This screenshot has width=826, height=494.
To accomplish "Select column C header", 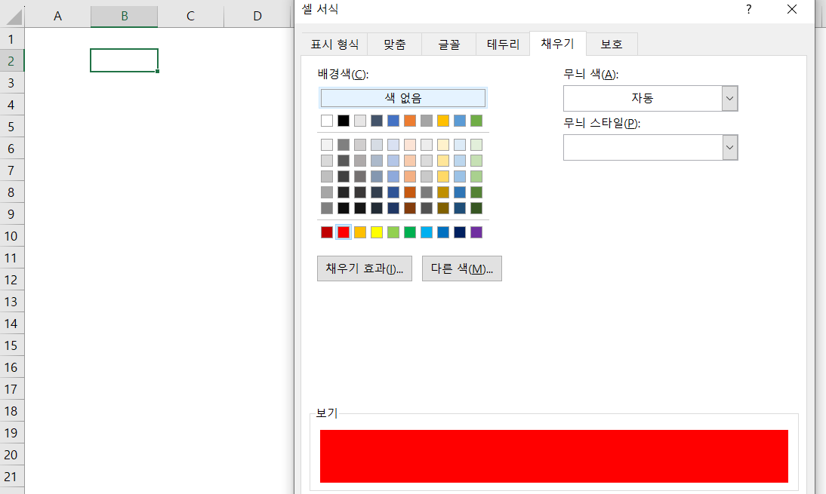I will pyautogui.click(x=191, y=17).
